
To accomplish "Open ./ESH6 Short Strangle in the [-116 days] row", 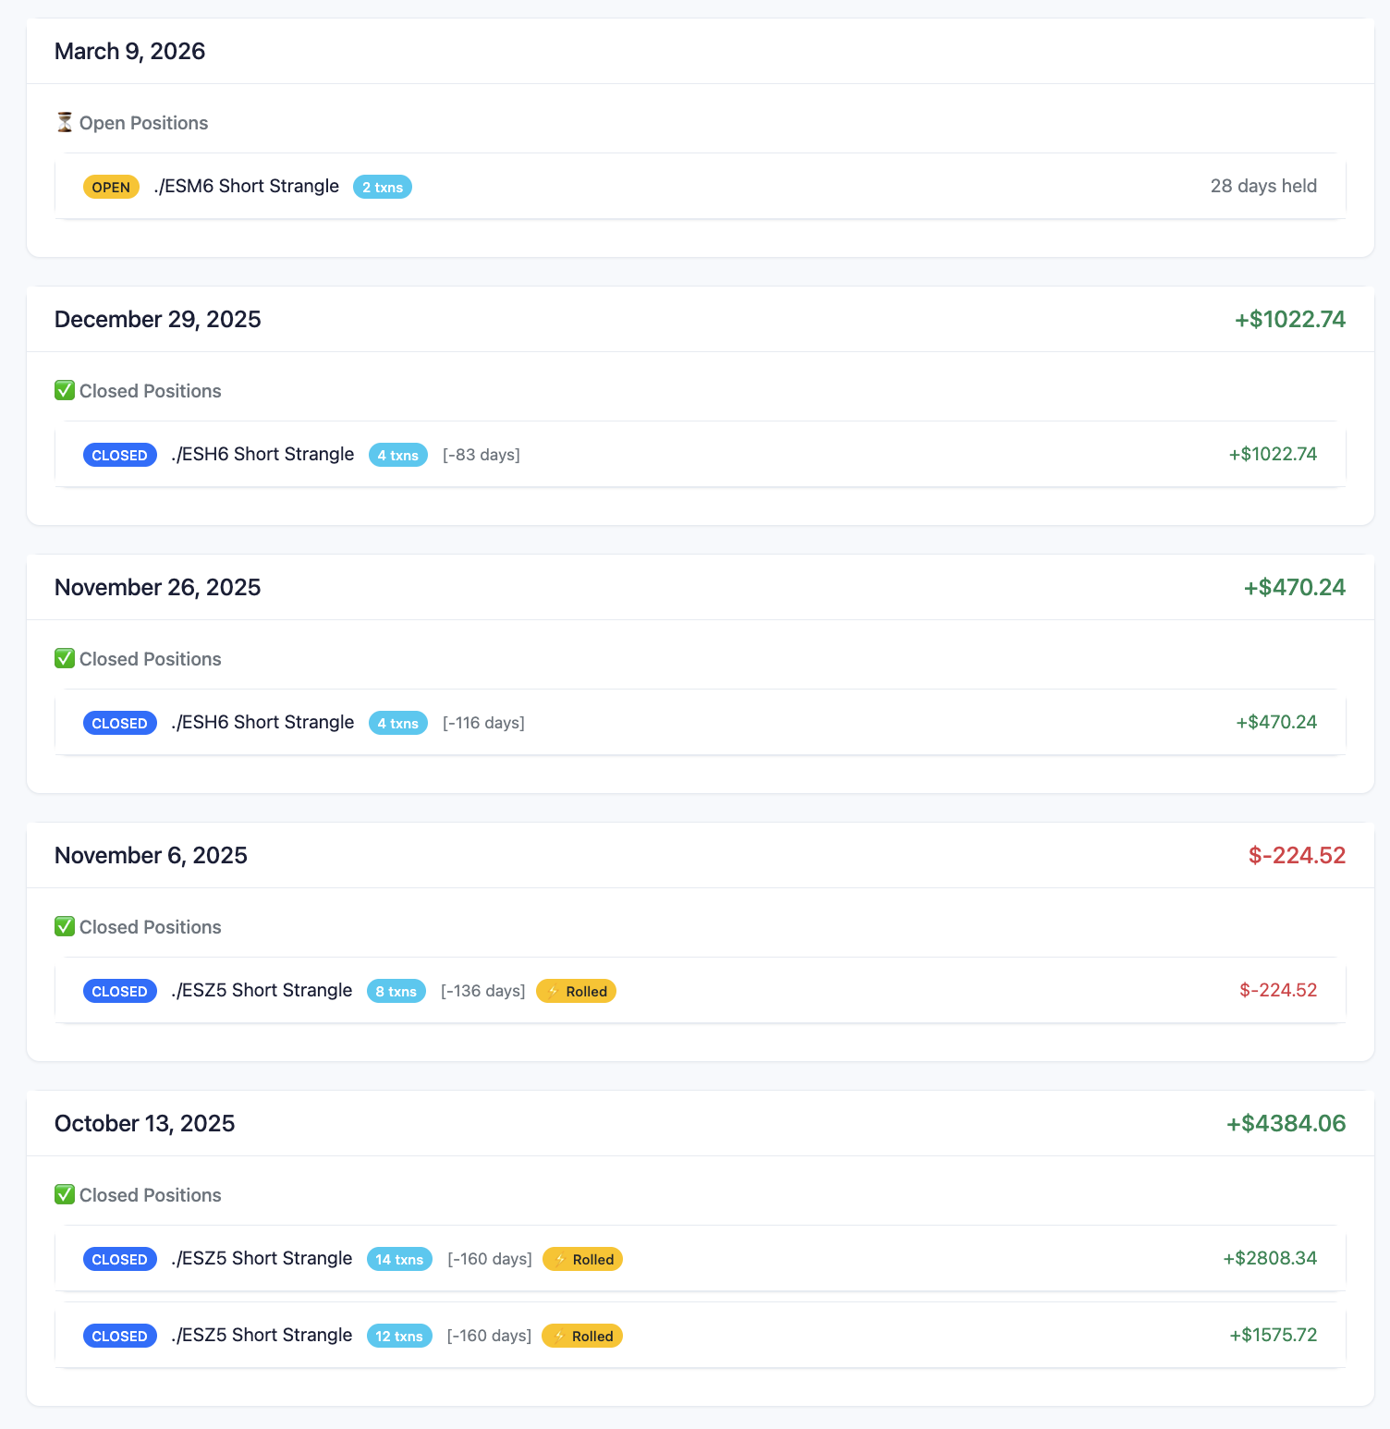I will tap(262, 722).
